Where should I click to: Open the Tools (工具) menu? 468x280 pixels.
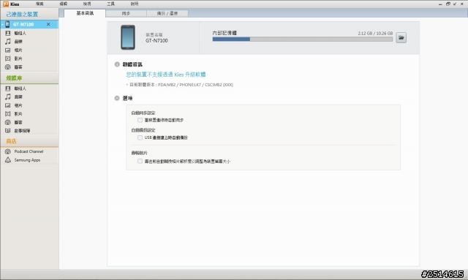[x=110, y=4]
